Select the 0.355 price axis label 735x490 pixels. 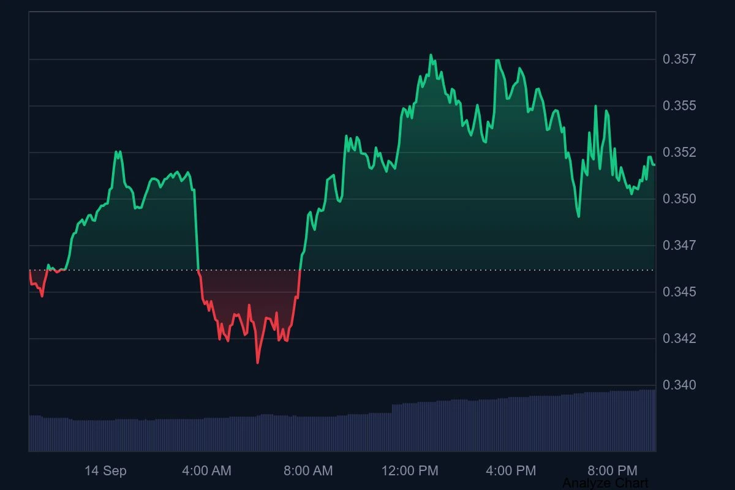[x=679, y=106]
